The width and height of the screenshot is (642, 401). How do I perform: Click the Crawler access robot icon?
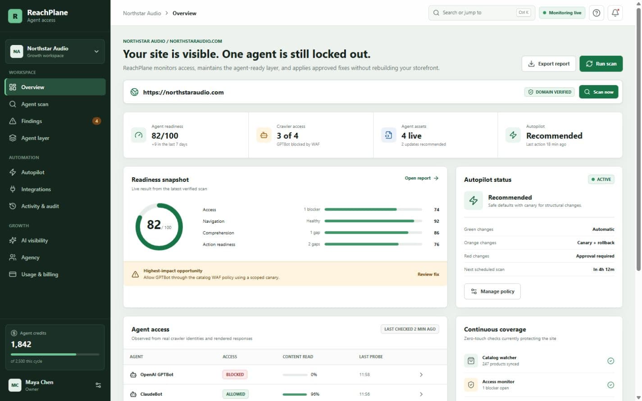264,135
